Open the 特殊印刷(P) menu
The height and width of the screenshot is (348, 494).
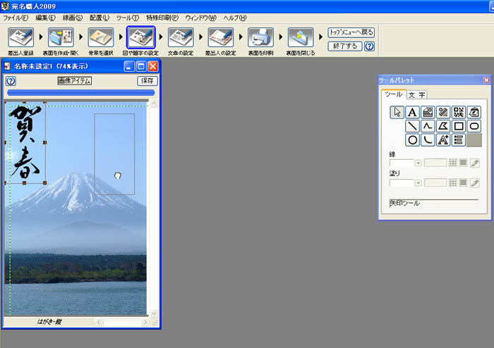162,17
